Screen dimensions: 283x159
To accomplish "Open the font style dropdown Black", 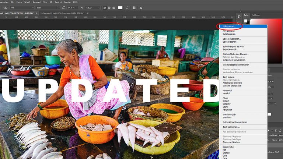I will tap(48, 8).
